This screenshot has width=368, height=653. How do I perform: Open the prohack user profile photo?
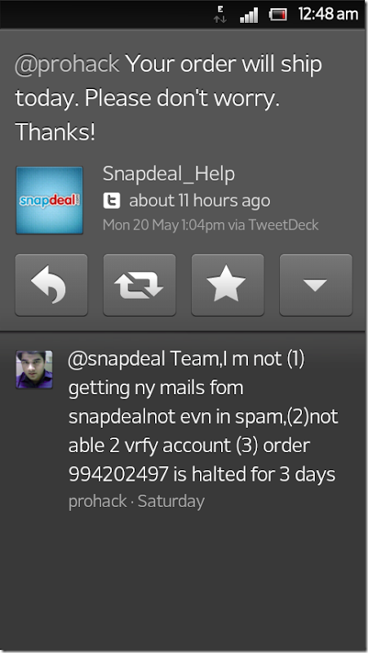point(34,370)
